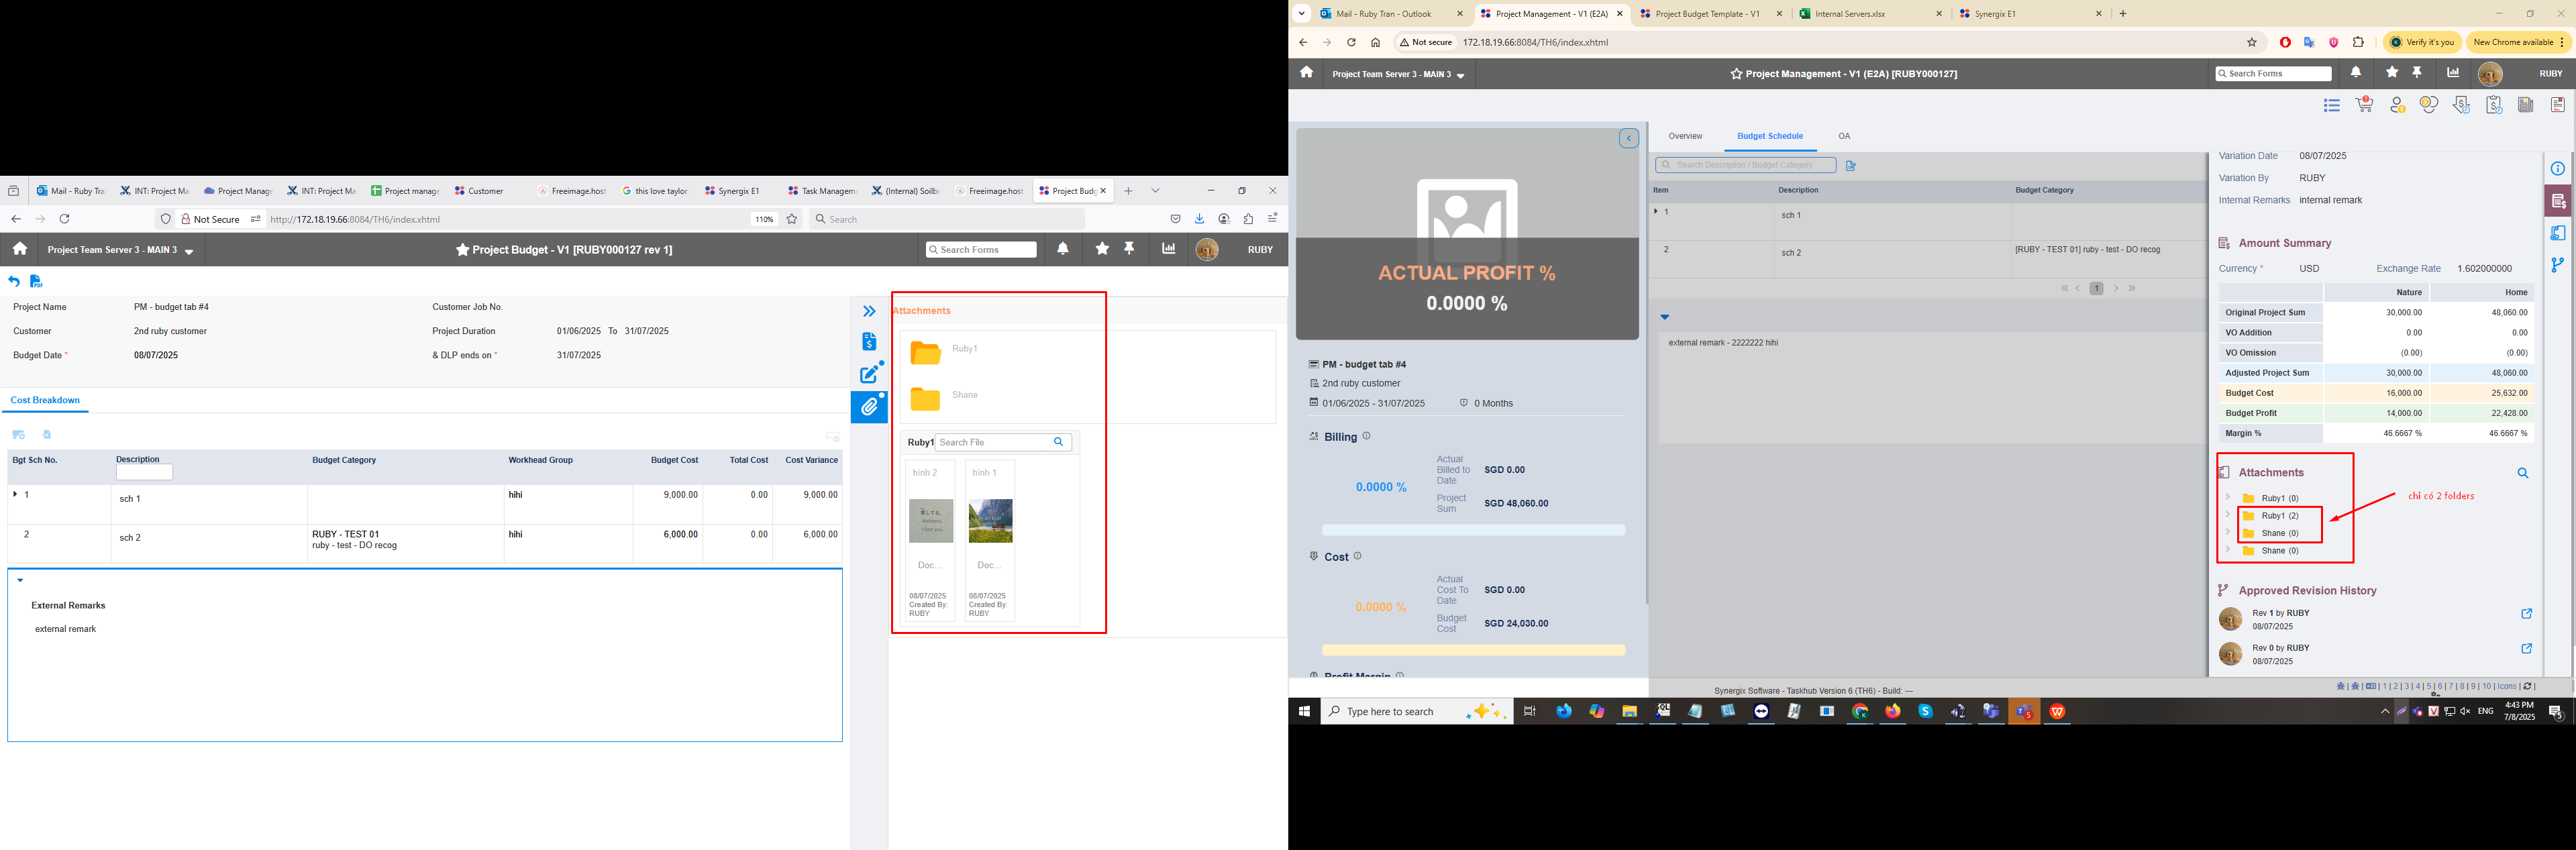Switch to the OA tab
The height and width of the screenshot is (850, 2576).
[x=1844, y=136]
